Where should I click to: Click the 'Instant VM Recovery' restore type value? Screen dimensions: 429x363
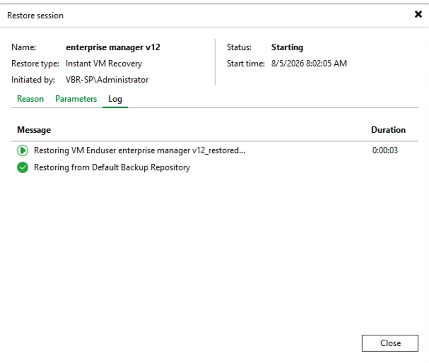pos(104,63)
